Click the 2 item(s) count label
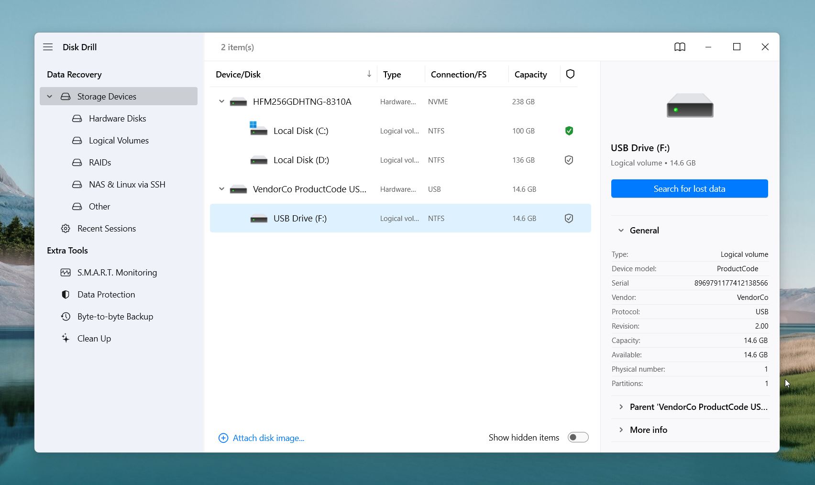 pos(237,47)
